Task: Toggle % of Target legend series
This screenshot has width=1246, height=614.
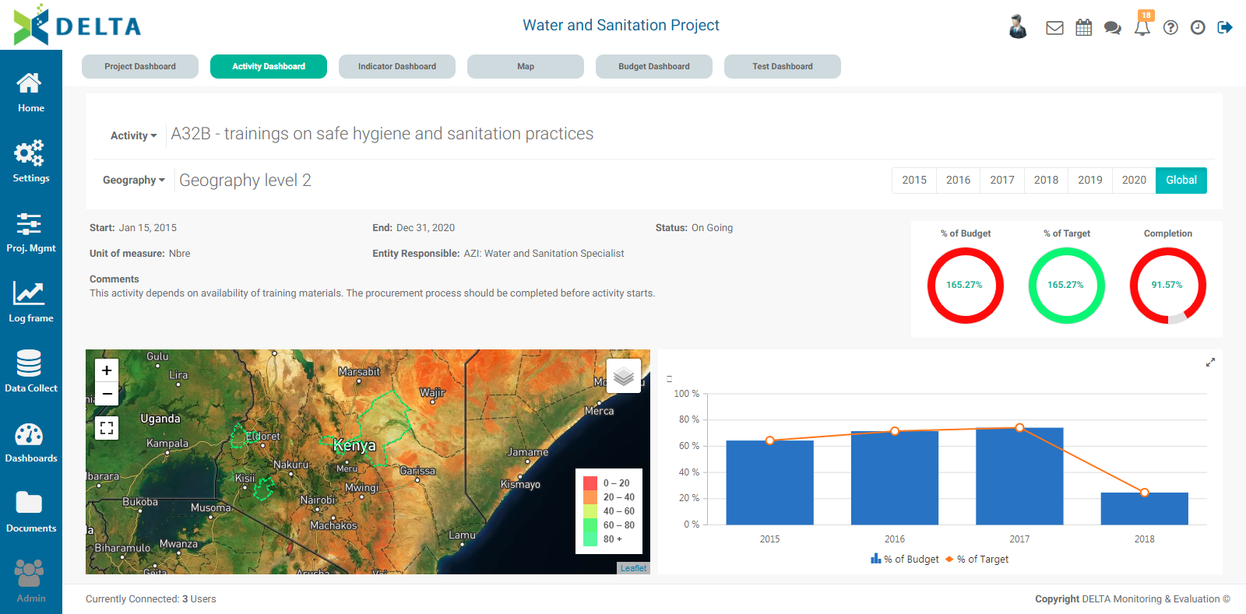Action: click(977, 560)
